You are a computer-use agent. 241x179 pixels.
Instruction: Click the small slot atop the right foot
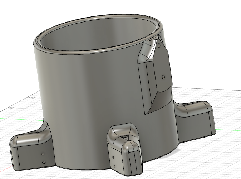pos(186,104)
